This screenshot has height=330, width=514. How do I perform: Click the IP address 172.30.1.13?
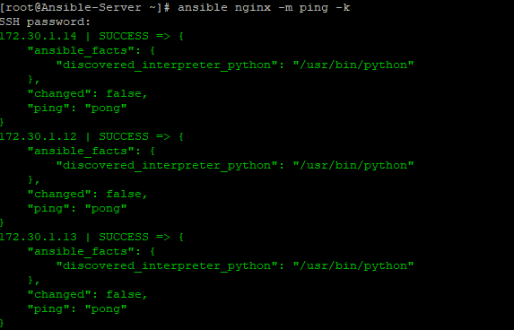tap(39, 237)
